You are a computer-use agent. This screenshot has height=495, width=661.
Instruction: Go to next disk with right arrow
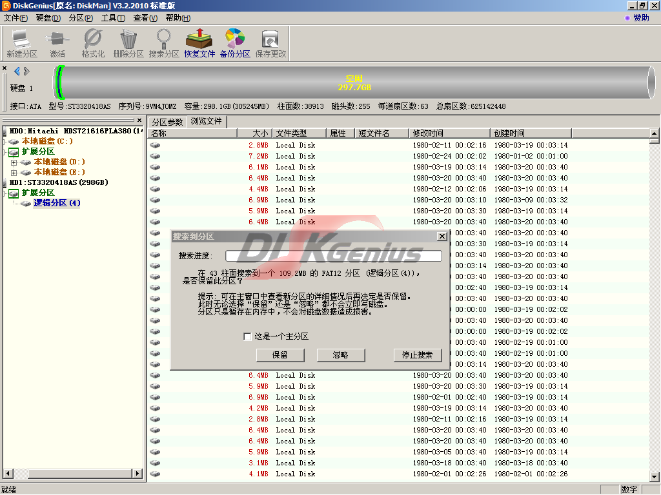26,71
